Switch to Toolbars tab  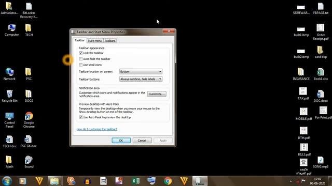(x=110, y=41)
